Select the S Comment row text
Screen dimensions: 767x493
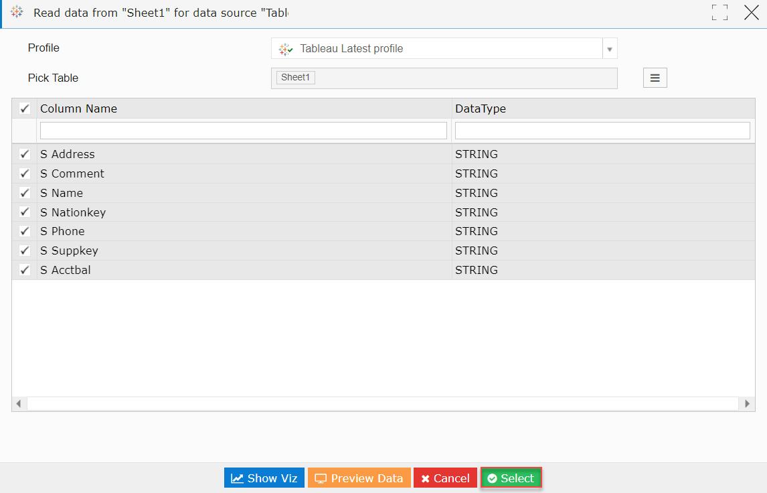(72, 173)
